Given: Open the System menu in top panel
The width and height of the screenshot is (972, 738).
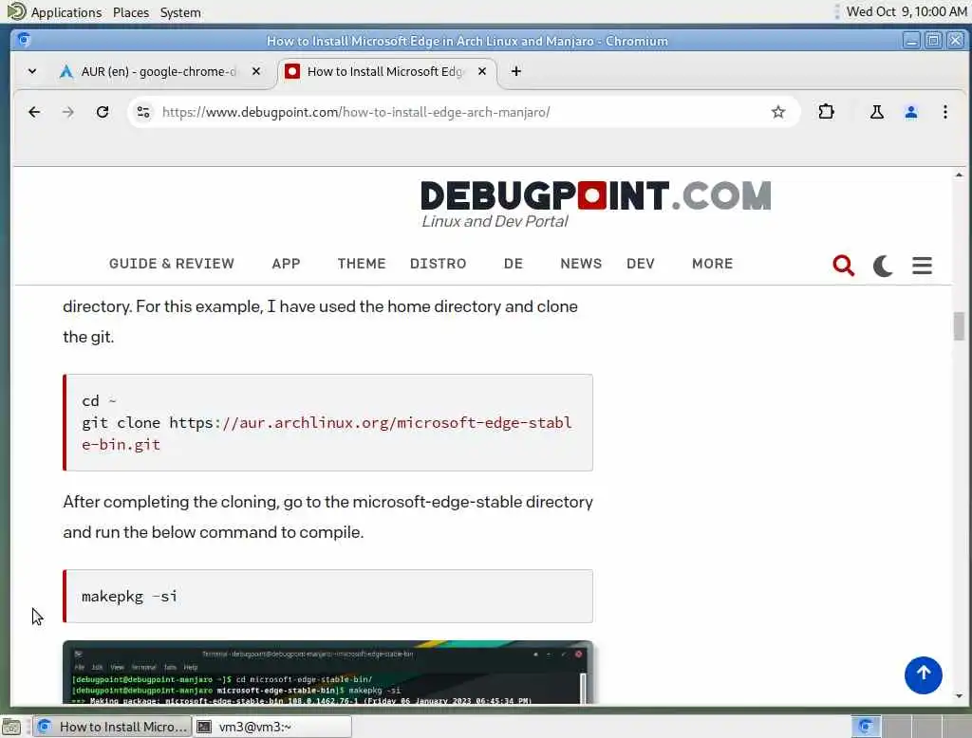Looking at the screenshot, I should (180, 11).
